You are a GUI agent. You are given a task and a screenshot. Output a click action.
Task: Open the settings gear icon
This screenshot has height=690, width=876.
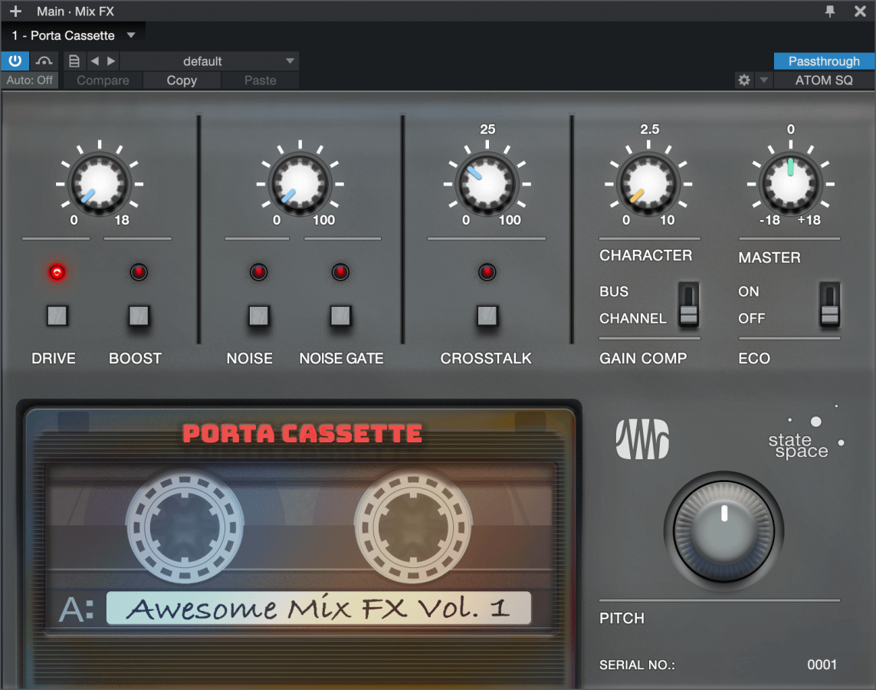[743, 80]
